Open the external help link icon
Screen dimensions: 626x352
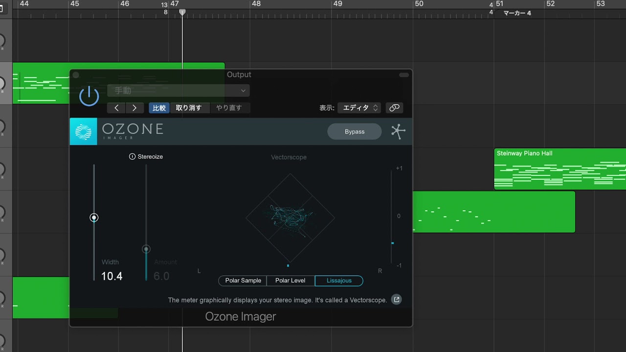pyautogui.click(x=397, y=300)
